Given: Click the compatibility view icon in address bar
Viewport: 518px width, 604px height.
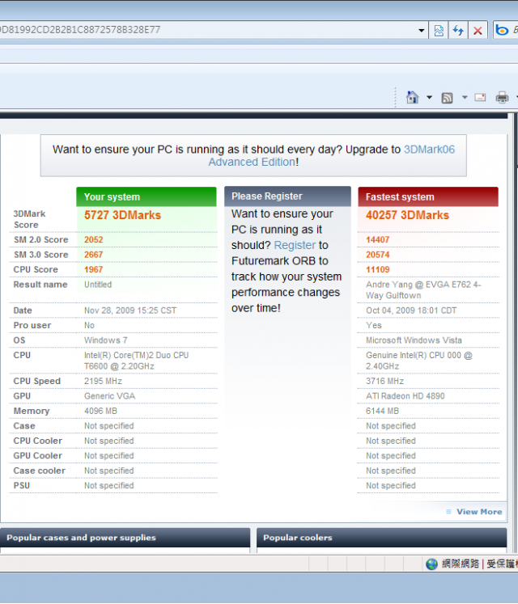Looking at the screenshot, I should 439,30.
